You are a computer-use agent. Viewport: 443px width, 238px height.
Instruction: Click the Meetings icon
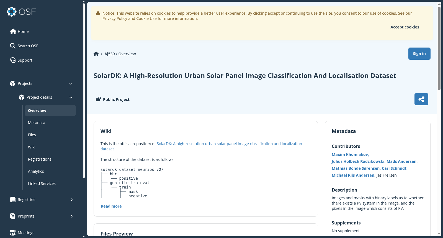(x=13, y=233)
